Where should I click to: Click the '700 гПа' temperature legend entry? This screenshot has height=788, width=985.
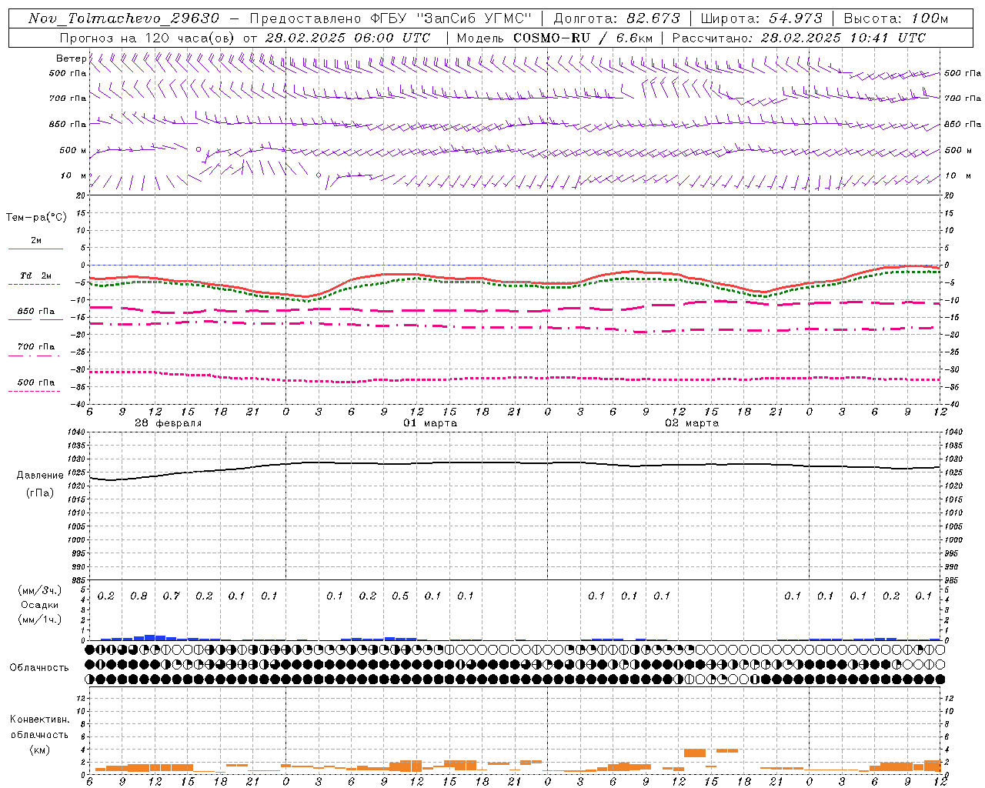click(x=35, y=347)
